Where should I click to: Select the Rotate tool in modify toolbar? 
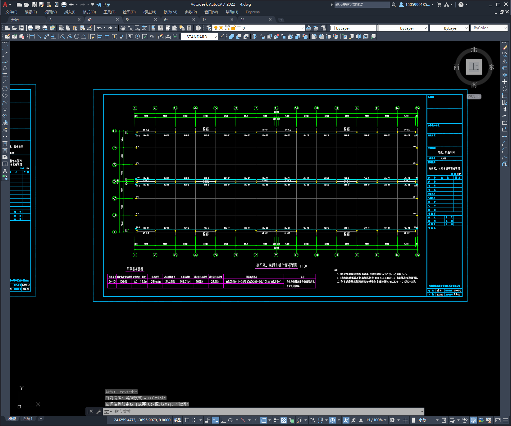coord(505,89)
